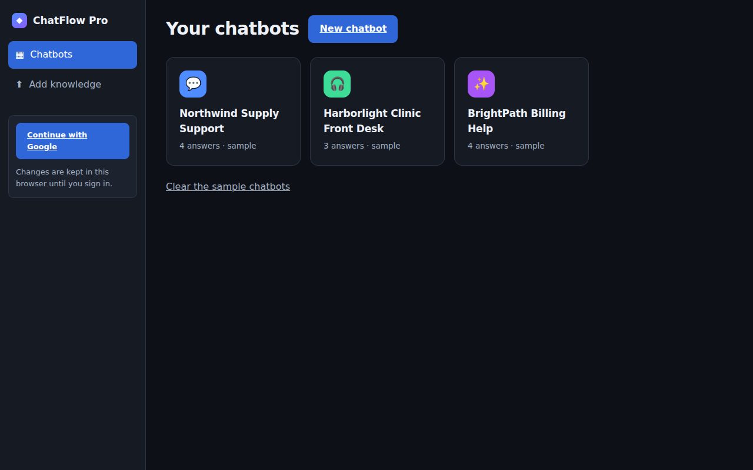This screenshot has width=753, height=470.
Task: Open the Chatbots sidebar item
Action: 72,55
